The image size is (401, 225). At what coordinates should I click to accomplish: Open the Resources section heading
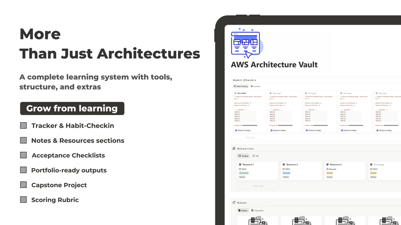[x=245, y=149]
